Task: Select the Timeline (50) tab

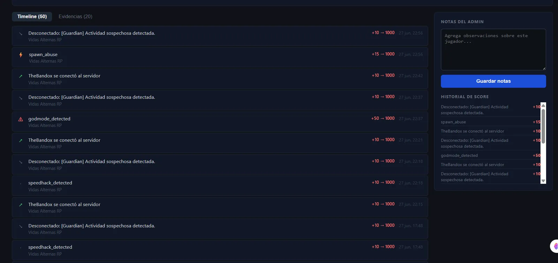Action: 32,16
